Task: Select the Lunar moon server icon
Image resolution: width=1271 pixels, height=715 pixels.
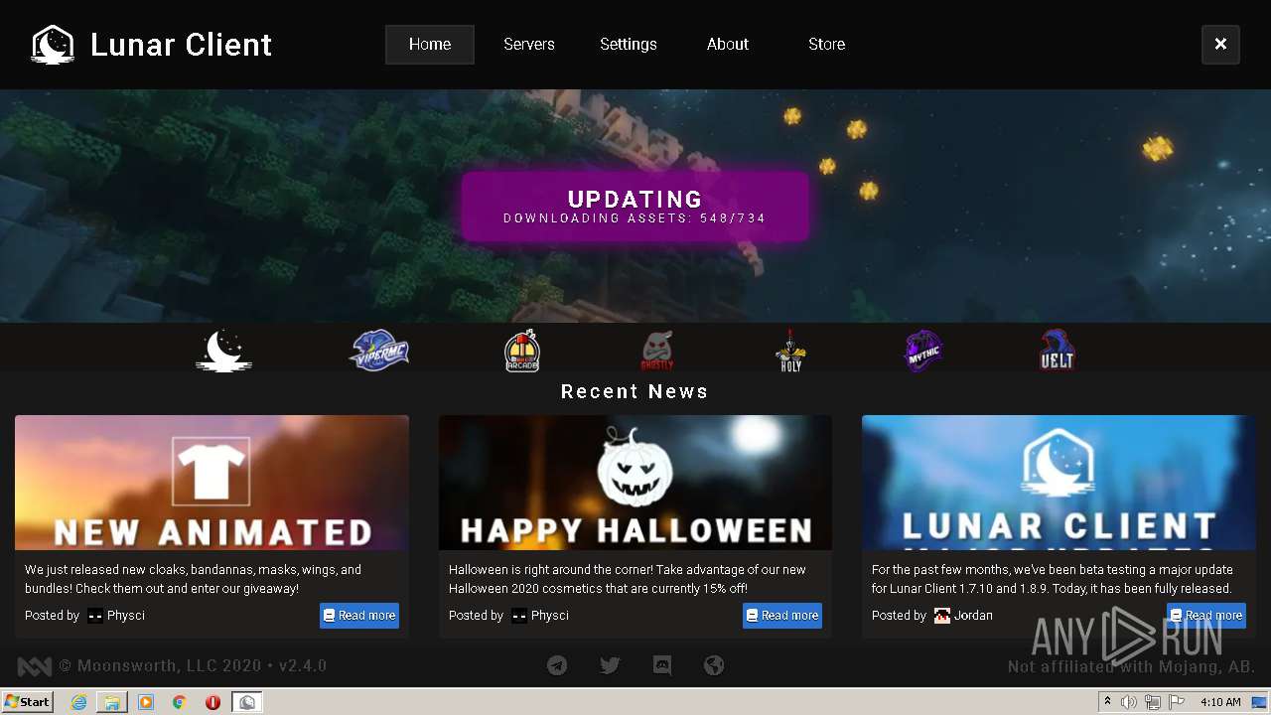Action: 223,351
